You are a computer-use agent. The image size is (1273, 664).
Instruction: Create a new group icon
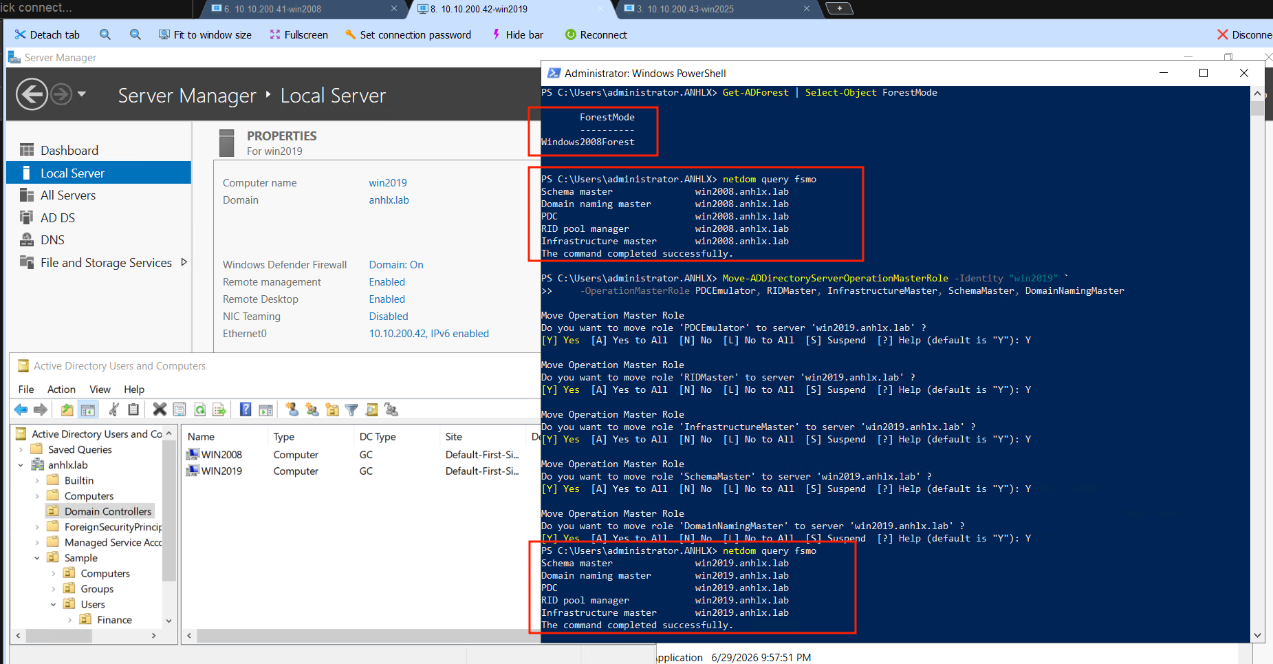click(x=312, y=410)
